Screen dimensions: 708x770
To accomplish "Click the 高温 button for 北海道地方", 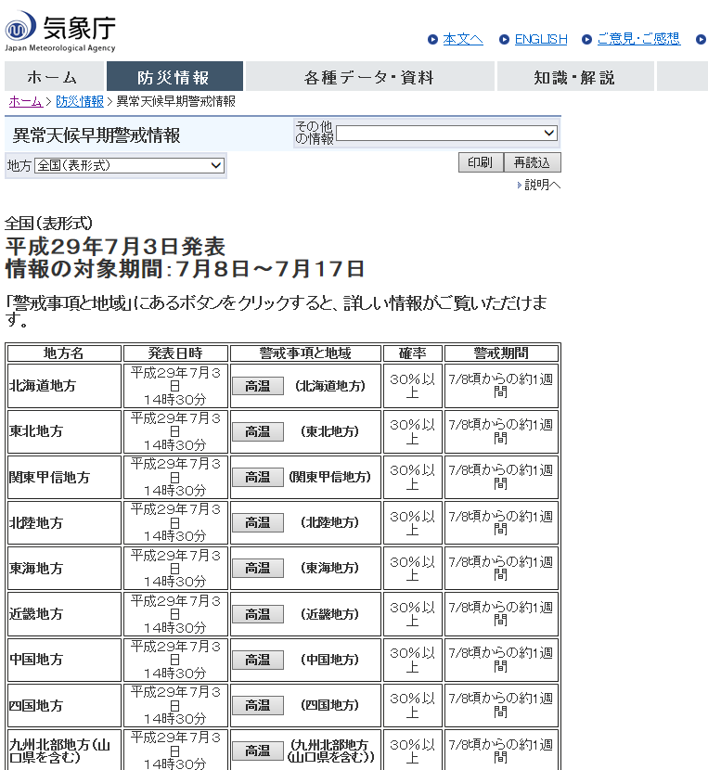I will click(257, 386).
